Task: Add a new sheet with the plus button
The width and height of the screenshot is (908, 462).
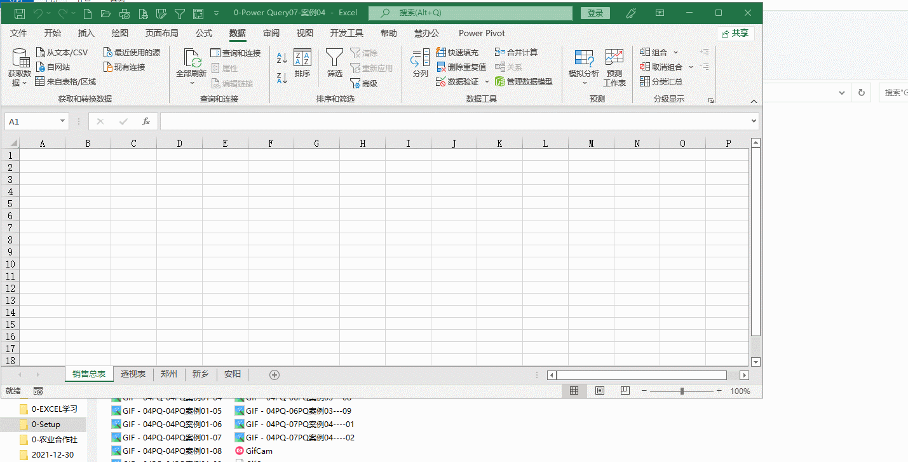Action: click(274, 375)
